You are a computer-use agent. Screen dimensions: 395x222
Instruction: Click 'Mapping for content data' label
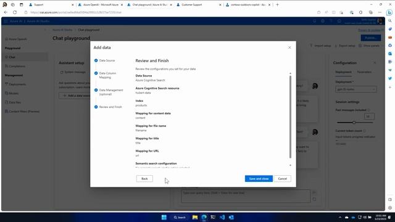coord(153,113)
